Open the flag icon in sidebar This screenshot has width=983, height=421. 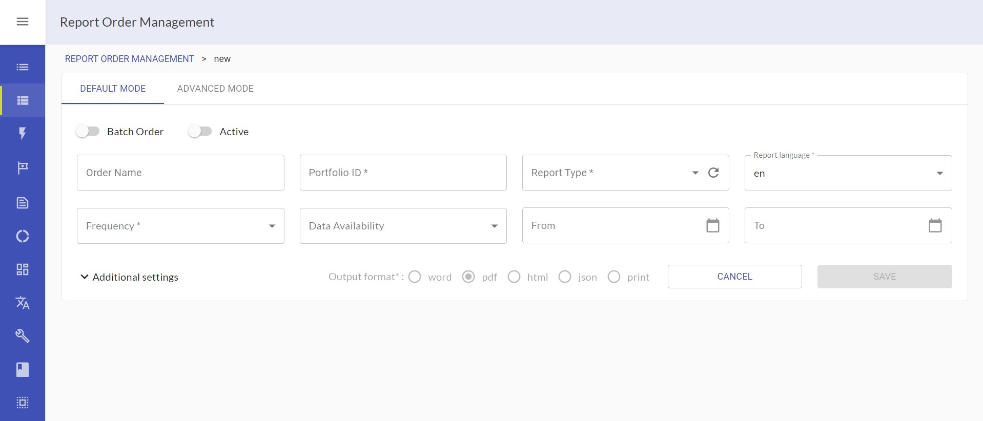23,167
